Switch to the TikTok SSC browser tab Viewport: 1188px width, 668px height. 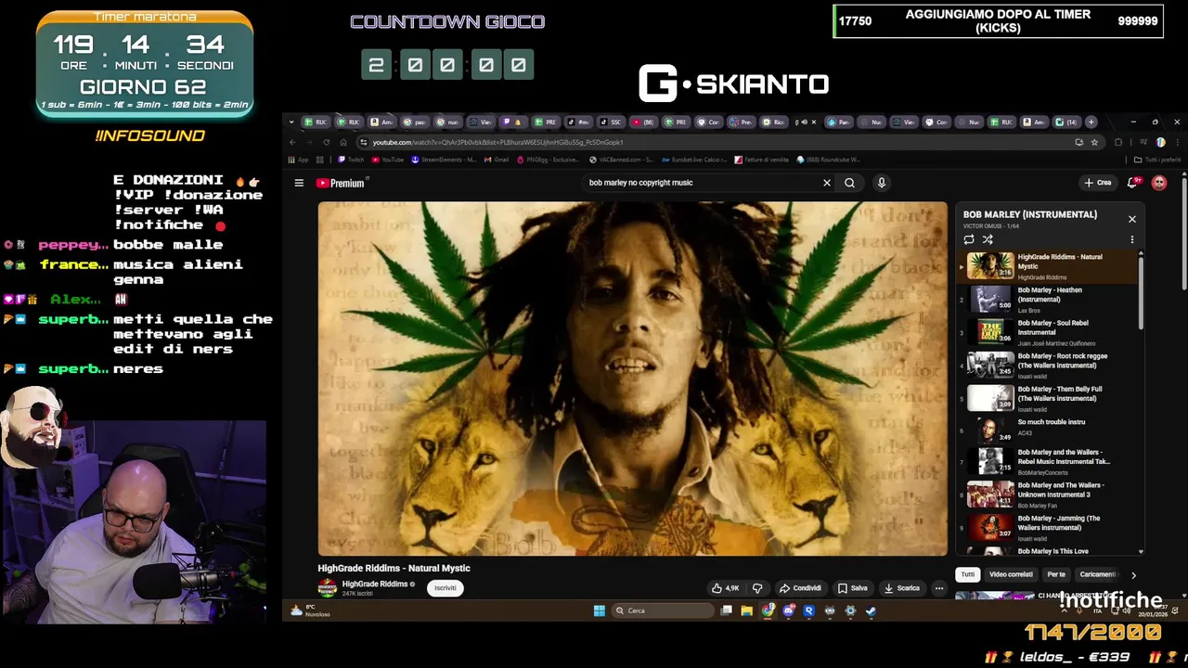610,122
